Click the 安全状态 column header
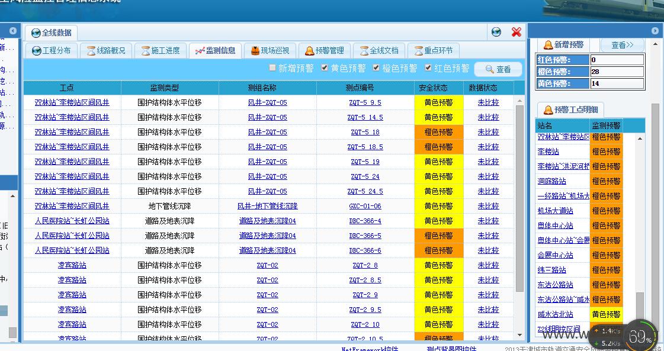 (439, 88)
